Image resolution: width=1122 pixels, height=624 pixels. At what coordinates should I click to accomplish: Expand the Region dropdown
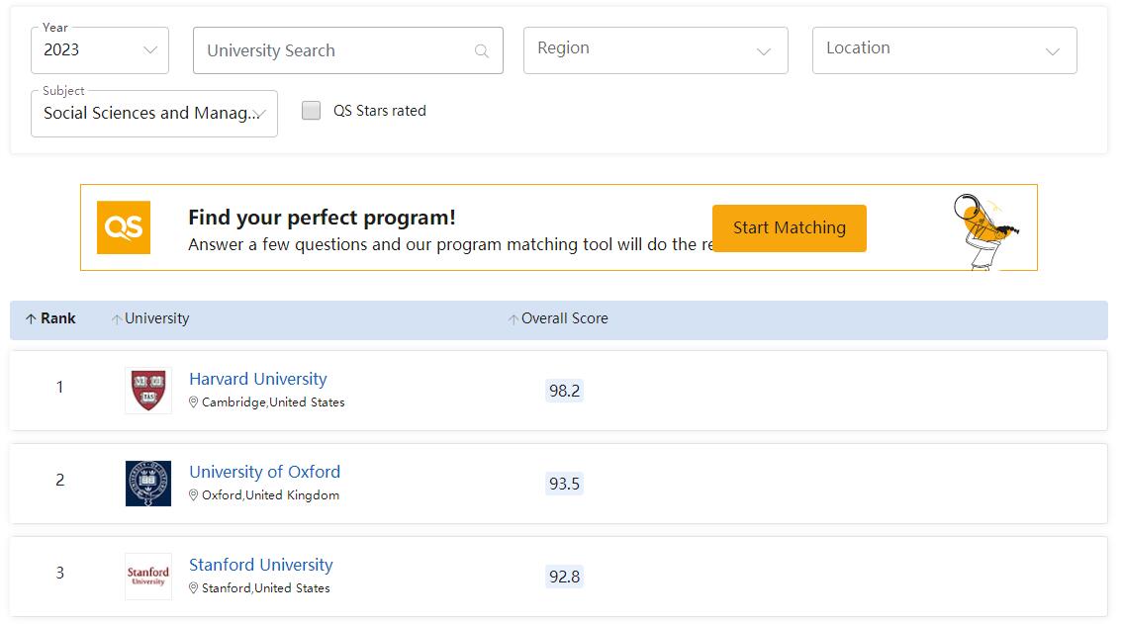655,50
